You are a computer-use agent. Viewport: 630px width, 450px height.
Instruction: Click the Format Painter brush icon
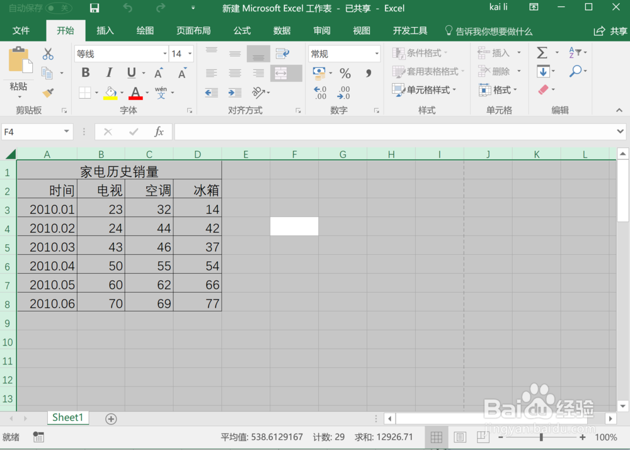pyautogui.click(x=48, y=93)
